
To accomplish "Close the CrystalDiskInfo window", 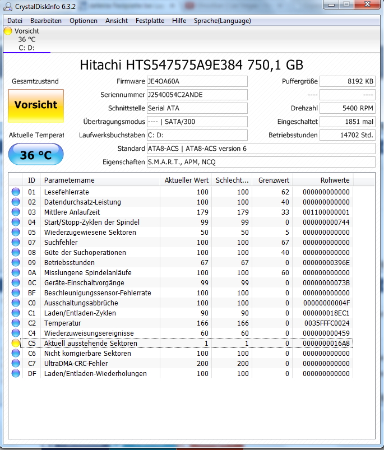I will click(x=367, y=4).
